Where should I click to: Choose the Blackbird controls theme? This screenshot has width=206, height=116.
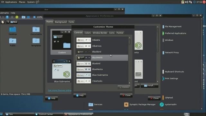pos(102,52)
